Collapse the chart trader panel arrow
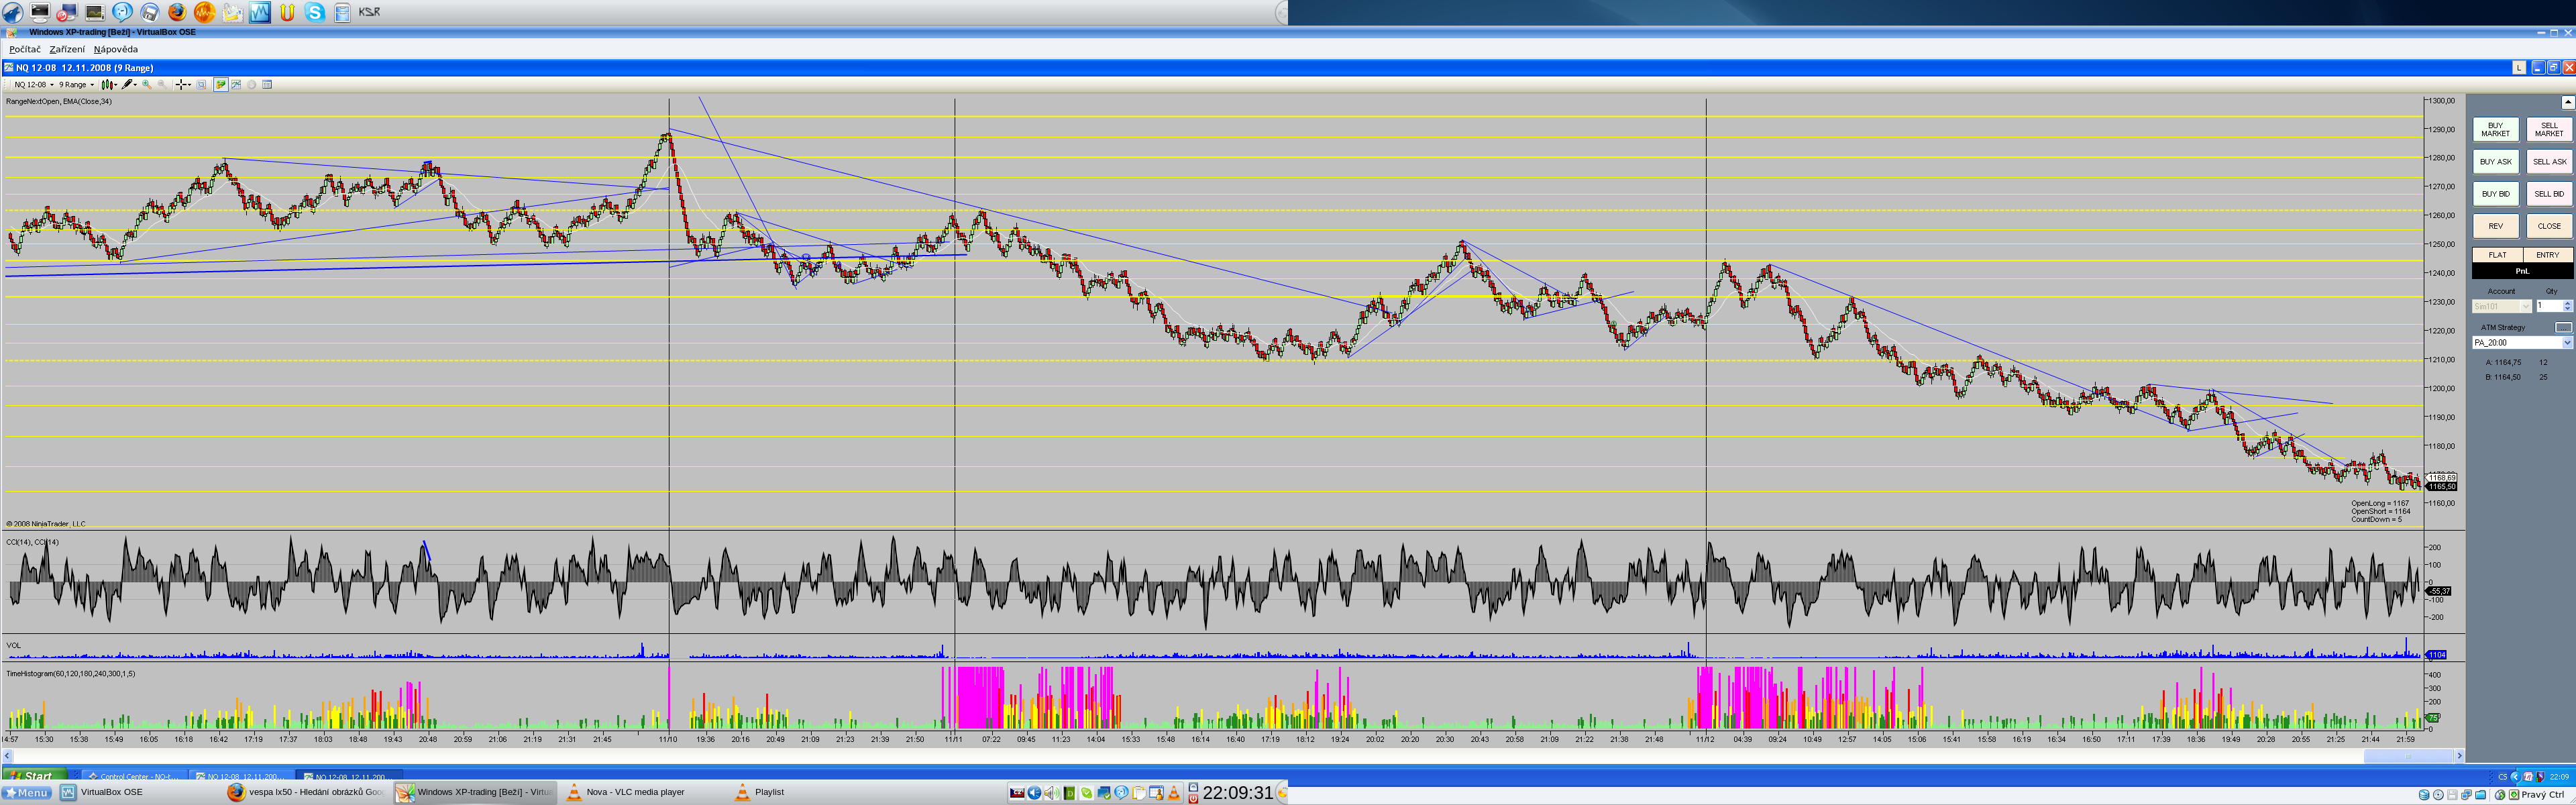The image size is (2576, 805). click(x=2567, y=102)
